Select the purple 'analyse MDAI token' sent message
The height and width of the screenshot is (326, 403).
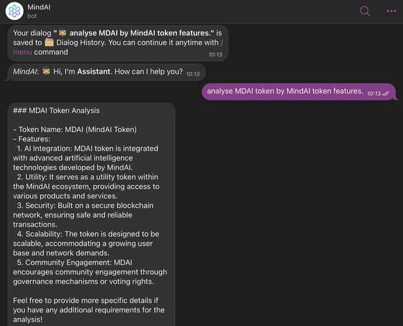click(x=298, y=92)
